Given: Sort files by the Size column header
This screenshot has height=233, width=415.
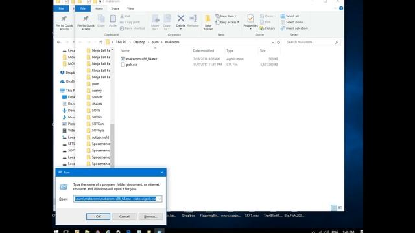Looking at the screenshot, I should tap(263, 50).
